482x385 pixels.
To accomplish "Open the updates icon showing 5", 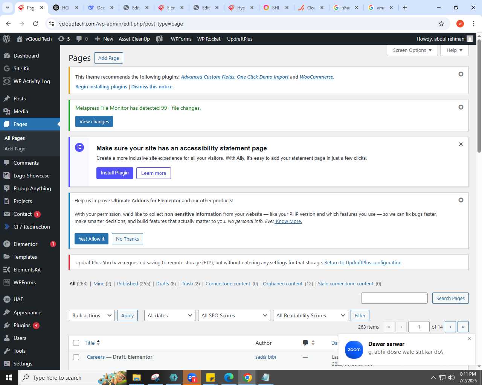I will (x=64, y=39).
